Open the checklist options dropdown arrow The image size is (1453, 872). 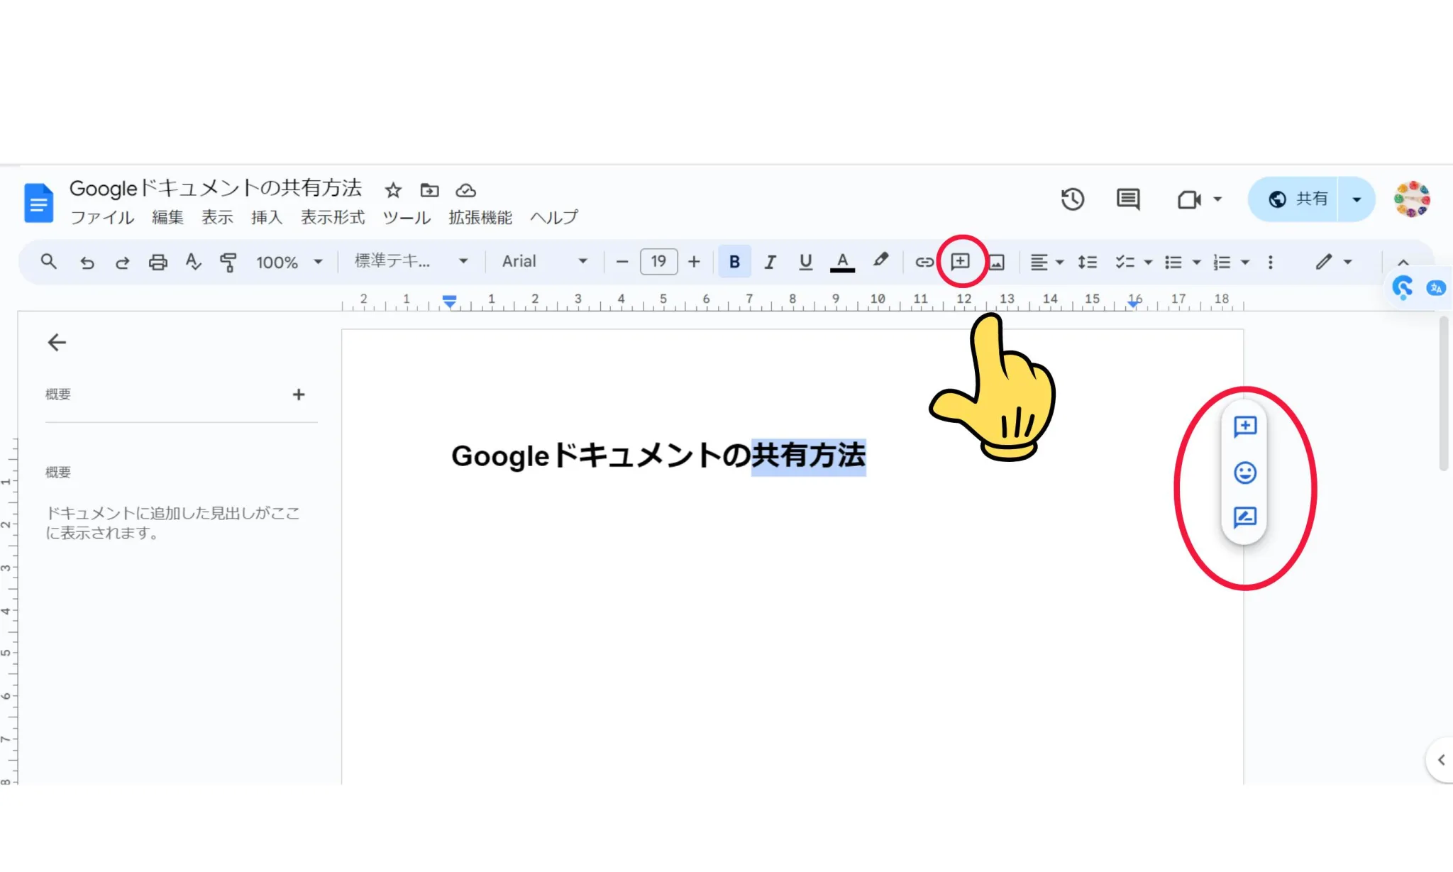coord(1148,263)
